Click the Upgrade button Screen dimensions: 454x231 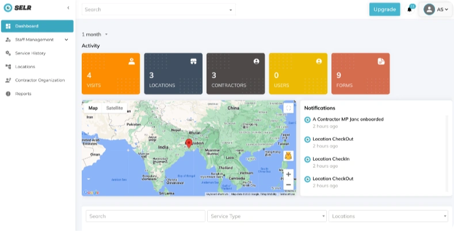pyautogui.click(x=384, y=9)
